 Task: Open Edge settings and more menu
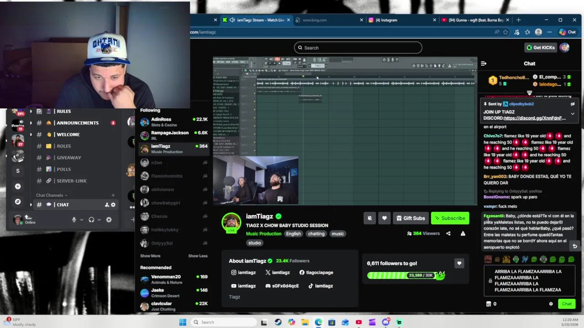click(549, 32)
